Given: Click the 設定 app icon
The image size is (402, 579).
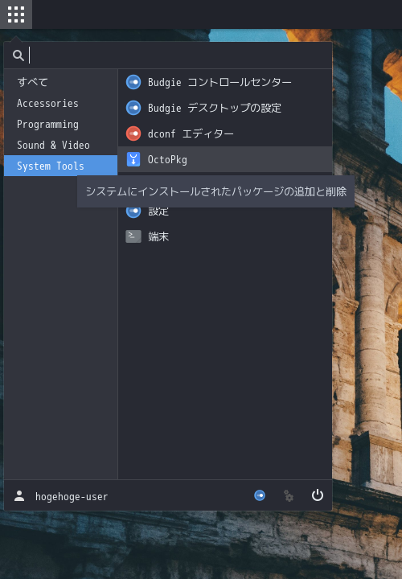Looking at the screenshot, I should click(x=133, y=211).
